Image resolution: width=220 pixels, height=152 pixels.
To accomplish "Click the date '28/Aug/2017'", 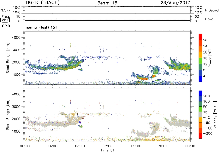I will click(175, 3).
